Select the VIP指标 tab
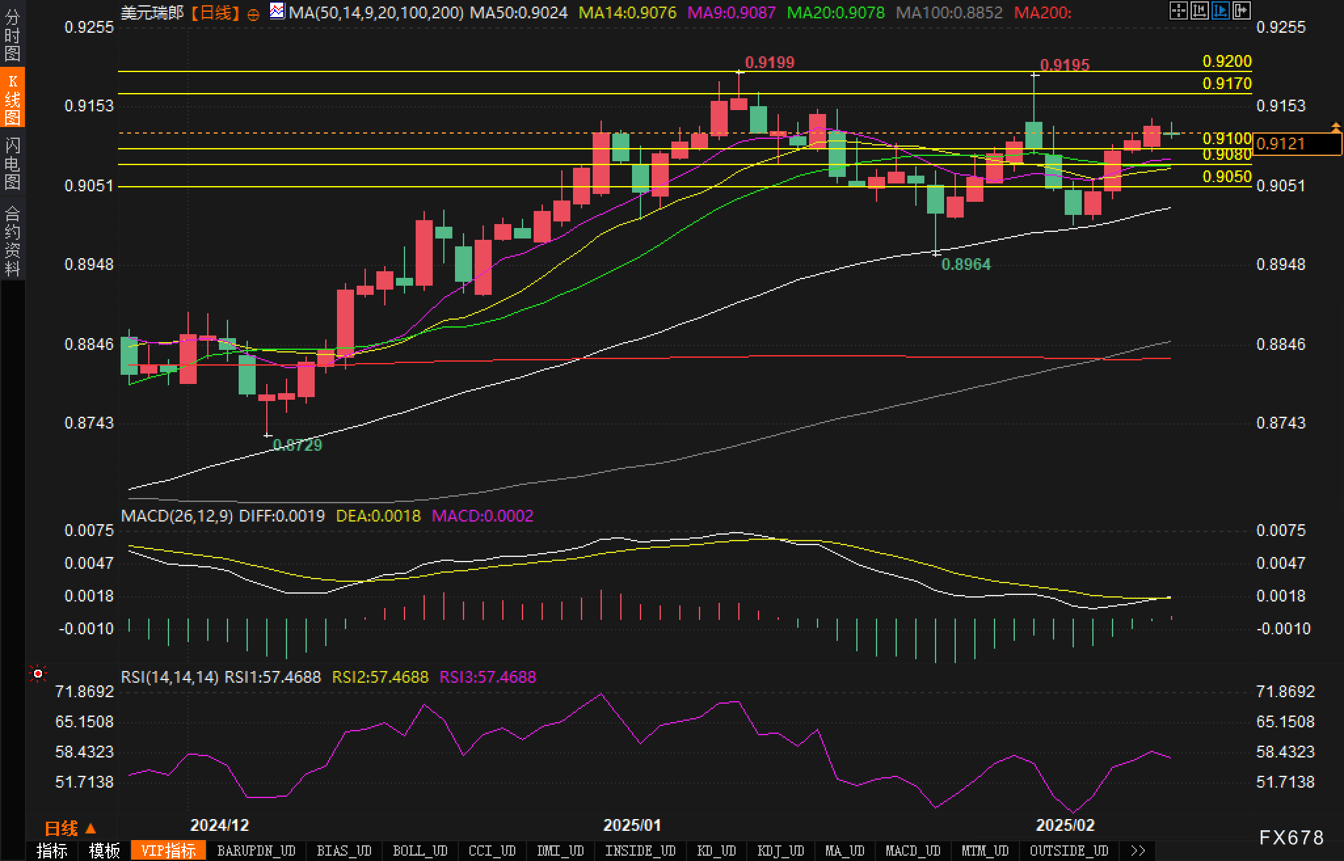 click(x=168, y=851)
